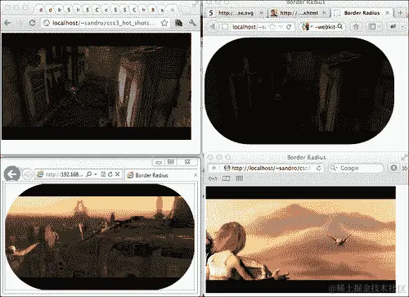Screen dimensions: 409x297
Task: Click Safari's add bookmark plus button
Action: tap(213, 168)
